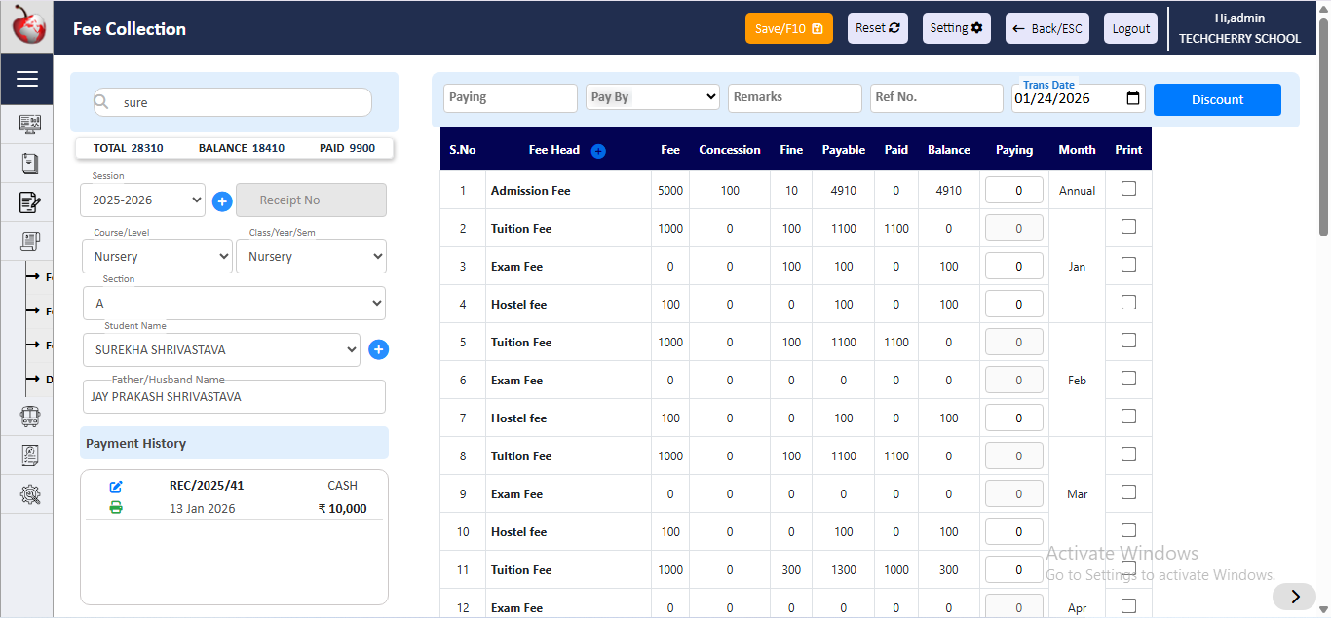Click blue plus button beside Session dropdown

(222, 201)
